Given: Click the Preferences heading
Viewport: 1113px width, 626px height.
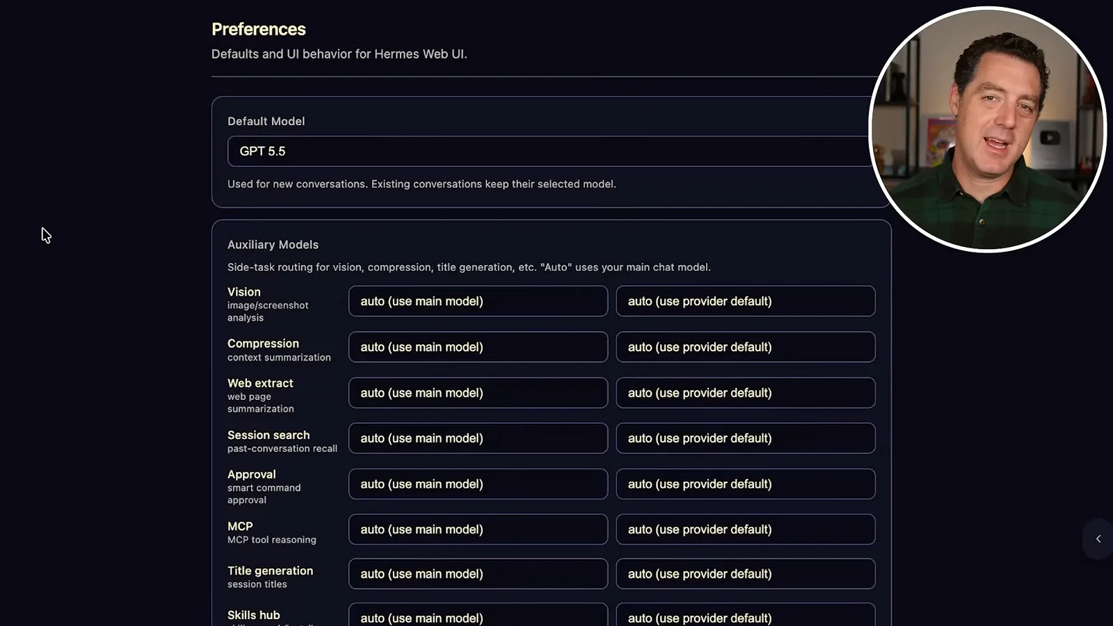Looking at the screenshot, I should tap(259, 29).
